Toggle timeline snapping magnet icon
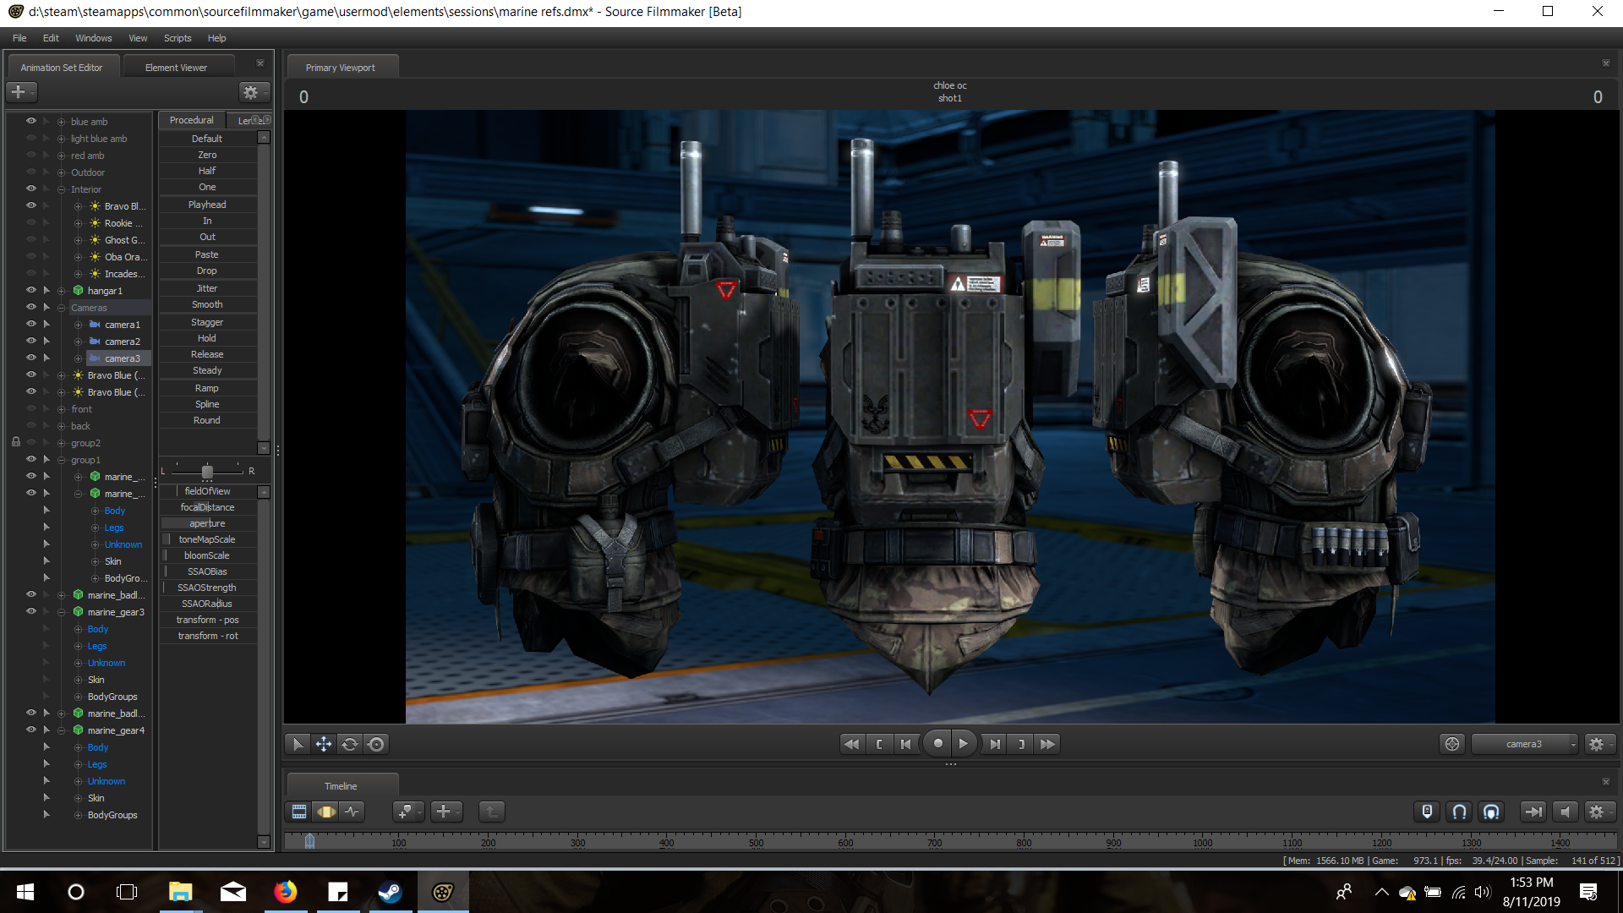The width and height of the screenshot is (1623, 913). pos(1459,812)
